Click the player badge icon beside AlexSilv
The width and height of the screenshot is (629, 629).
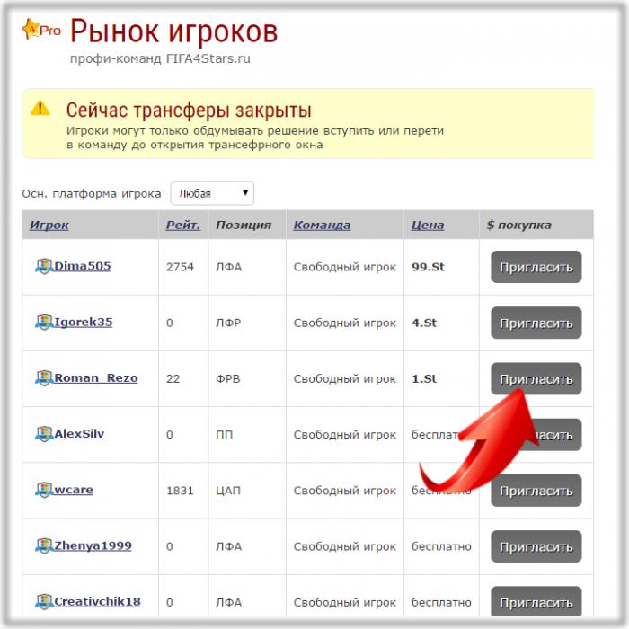point(44,434)
